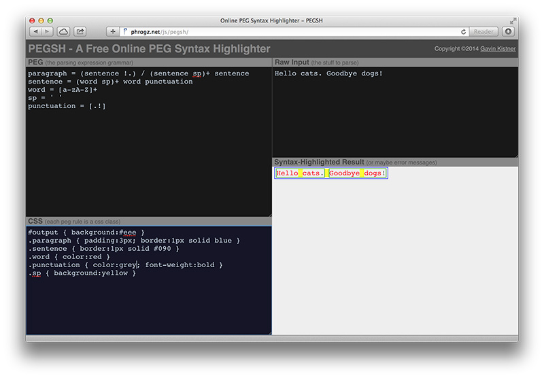The image size is (544, 378).
Task: Click the "Raw Input" panel header label
Action: 292,62
